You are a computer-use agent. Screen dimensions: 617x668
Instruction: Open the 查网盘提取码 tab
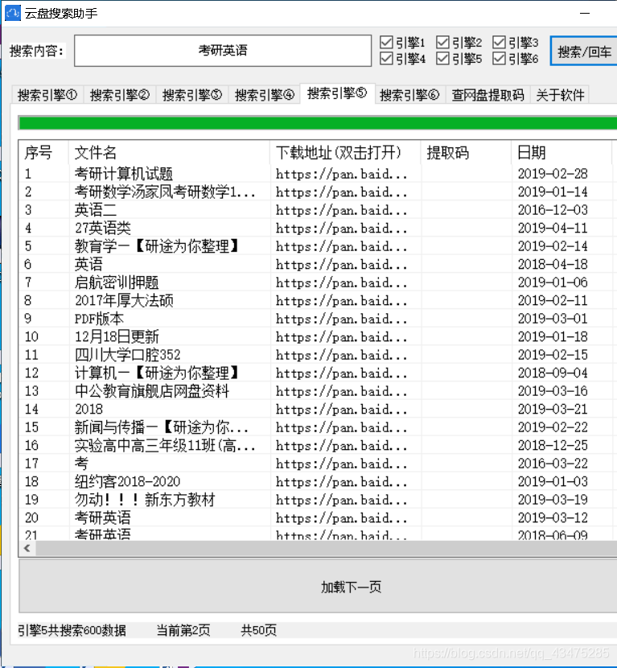(x=488, y=95)
